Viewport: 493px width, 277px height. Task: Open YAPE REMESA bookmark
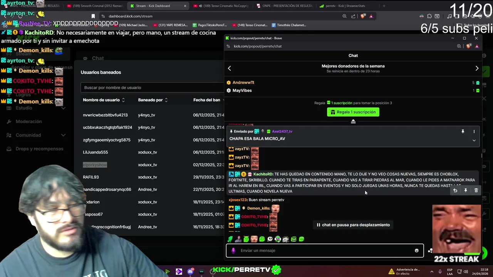coord(170,25)
